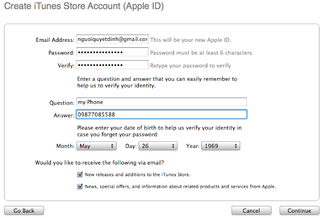Uncheck 'New releases and additions' email checkbox
324x218 pixels.
(x=80, y=174)
